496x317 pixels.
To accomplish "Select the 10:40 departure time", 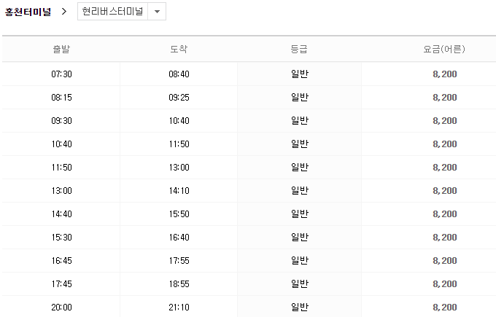I will (61, 144).
